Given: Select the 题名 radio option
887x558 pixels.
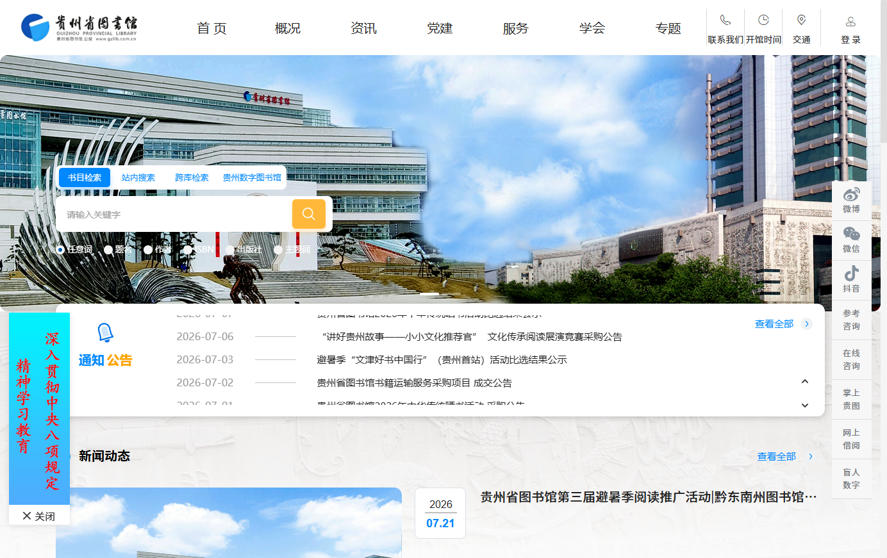Looking at the screenshot, I should 108,250.
